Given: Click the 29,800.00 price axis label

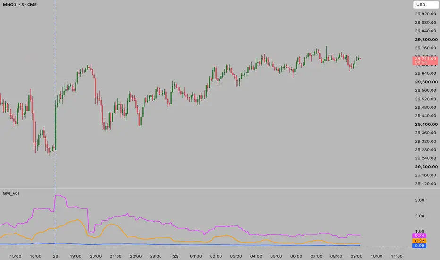Looking at the screenshot, I should 426,40.
